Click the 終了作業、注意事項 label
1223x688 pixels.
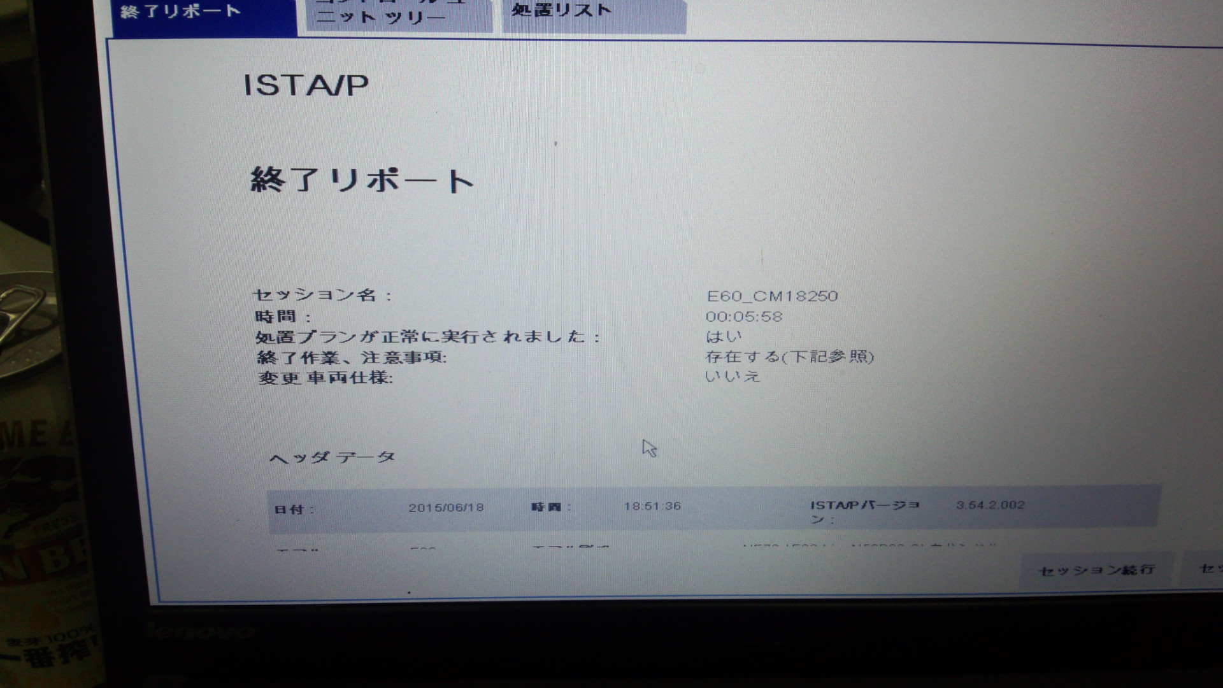[351, 357]
